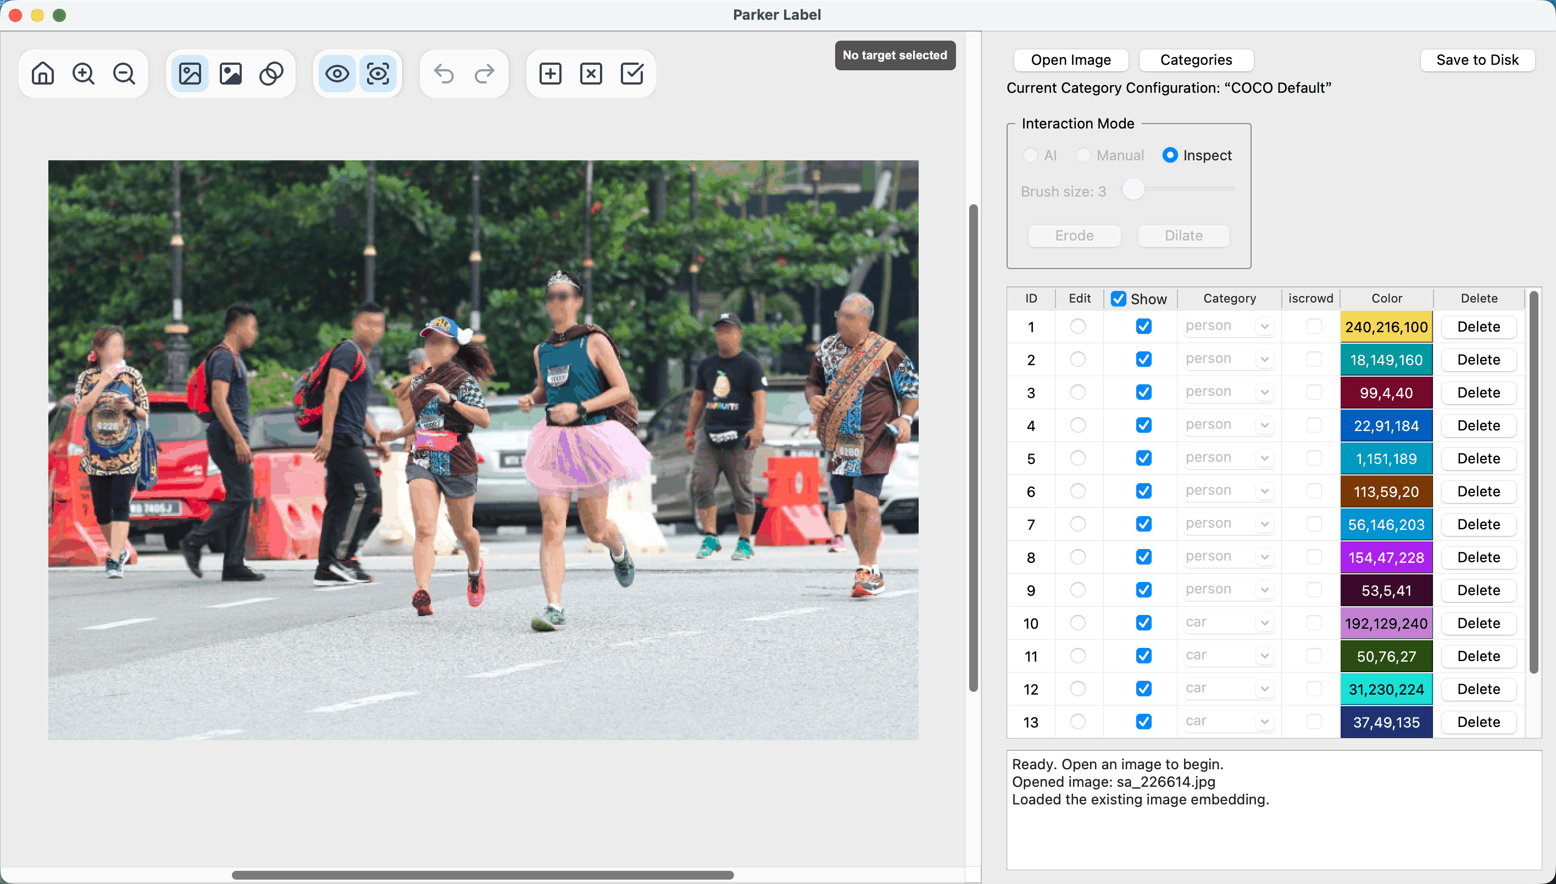The height and width of the screenshot is (884, 1556).
Task: Click color swatch 31,230,224
Action: (x=1386, y=689)
